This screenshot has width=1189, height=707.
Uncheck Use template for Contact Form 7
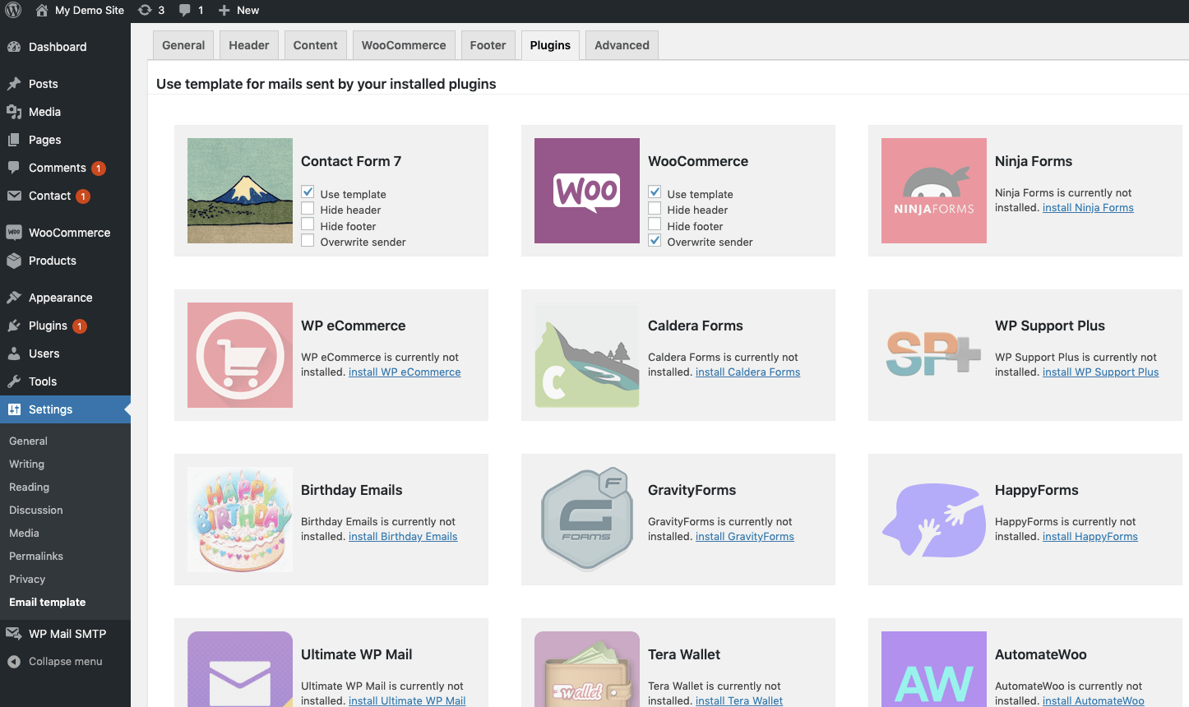[x=308, y=192]
